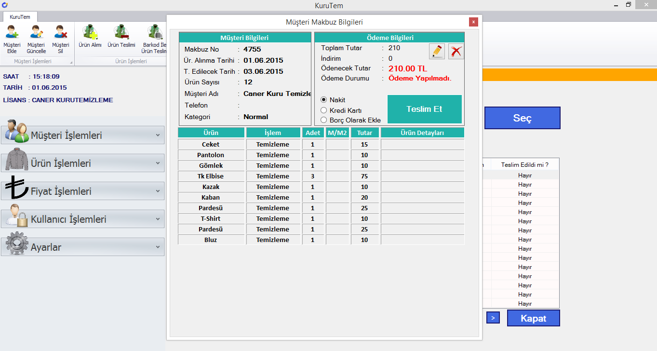Click the Müşteri Güncelle icon
The width and height of the screenshot is (657, 351).
36,33
